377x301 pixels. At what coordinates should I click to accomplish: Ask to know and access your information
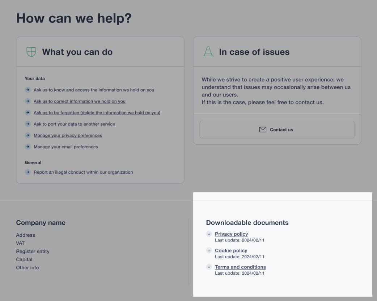click(x=94, y=90)
